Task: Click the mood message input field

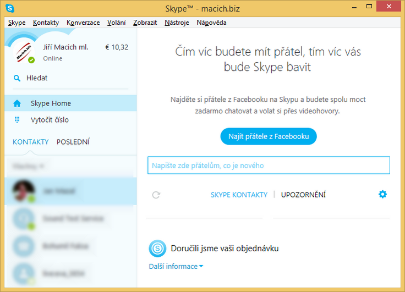Action: (269, 165)
